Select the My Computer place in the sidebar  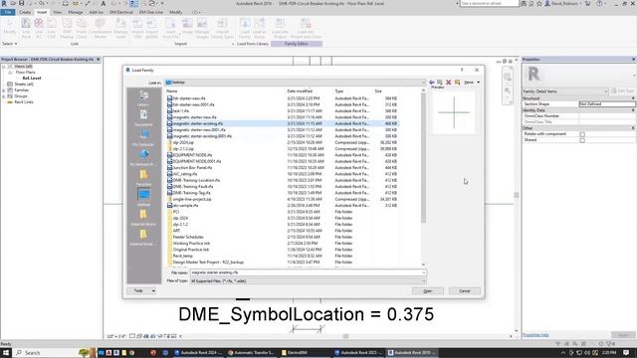(143, 138)
